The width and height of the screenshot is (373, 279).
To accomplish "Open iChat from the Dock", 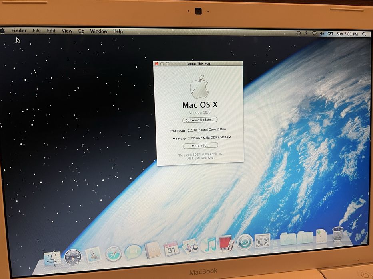I will pos(133,252).
